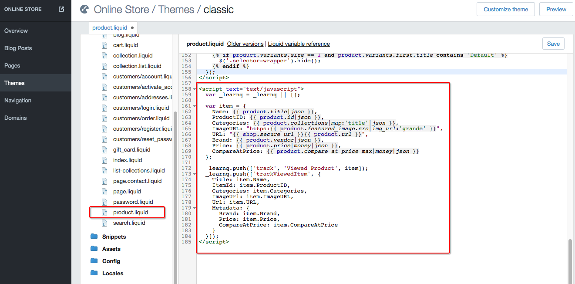Open Navigation in the sidebar menu
Screen dimensions: 575x284
[18, 100]
